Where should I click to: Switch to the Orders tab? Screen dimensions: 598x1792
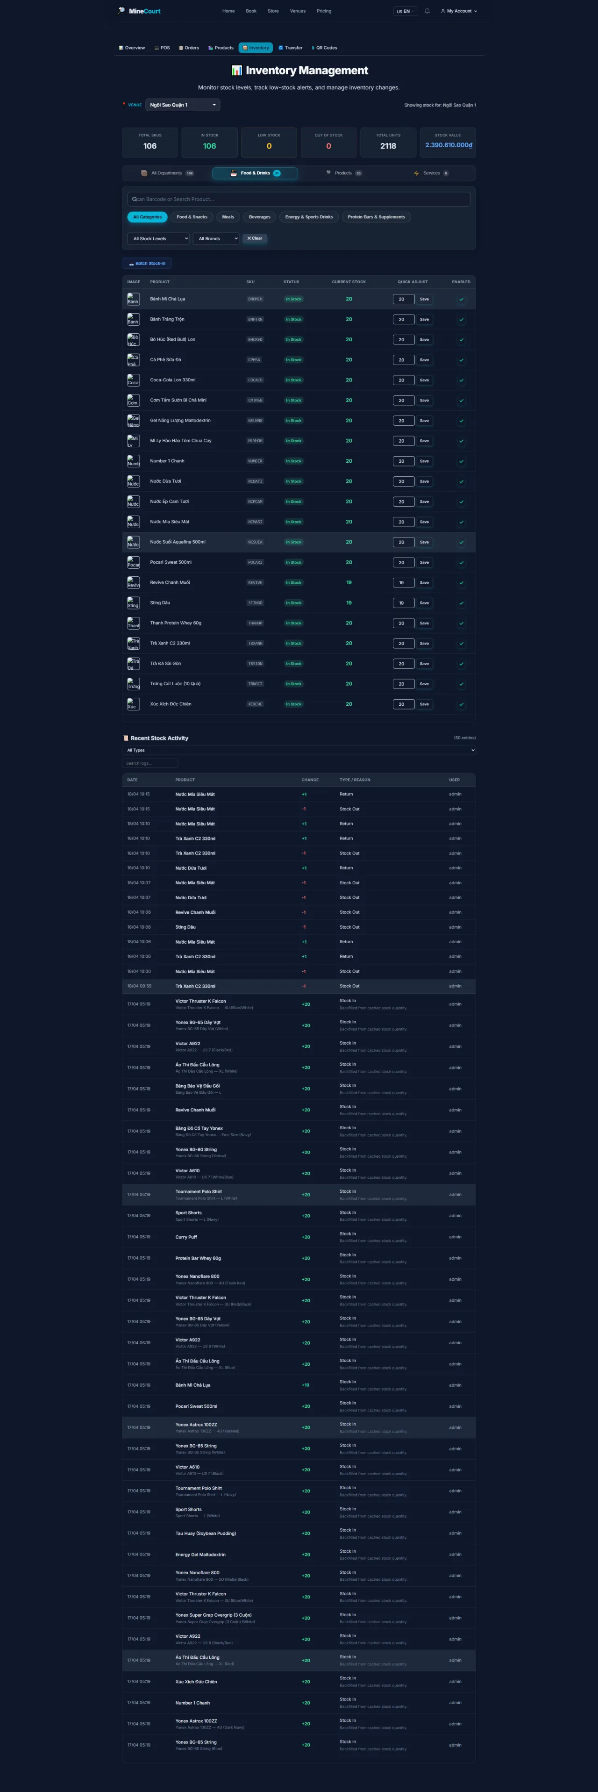click(189, 48)
